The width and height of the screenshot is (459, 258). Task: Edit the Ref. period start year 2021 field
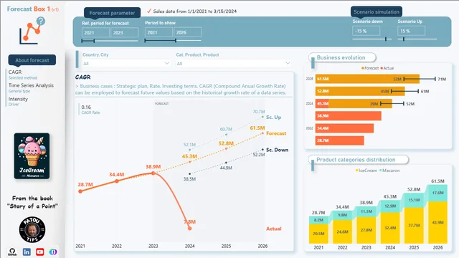click(95, 32)
